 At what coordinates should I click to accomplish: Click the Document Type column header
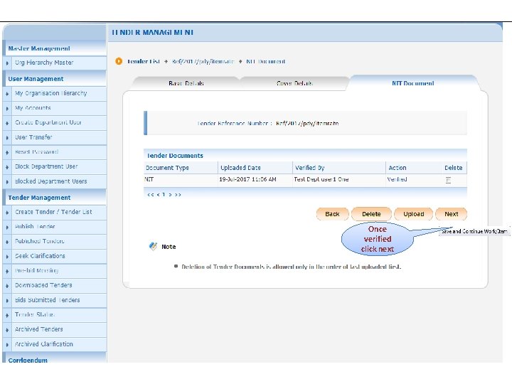(x=167, y=168)
